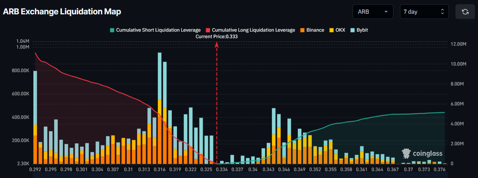478x178 pixels.
Task: Click the up/down stepper arrows on 7 day selector
Action: [442, 12]
